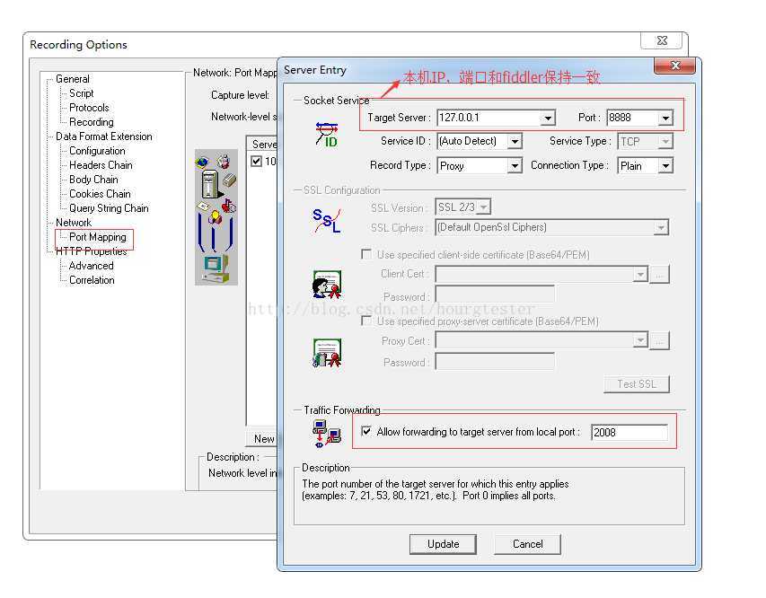The image size is (766, 598).
Task: Open the Port dropdown arrow
Action: click(665, 118)
